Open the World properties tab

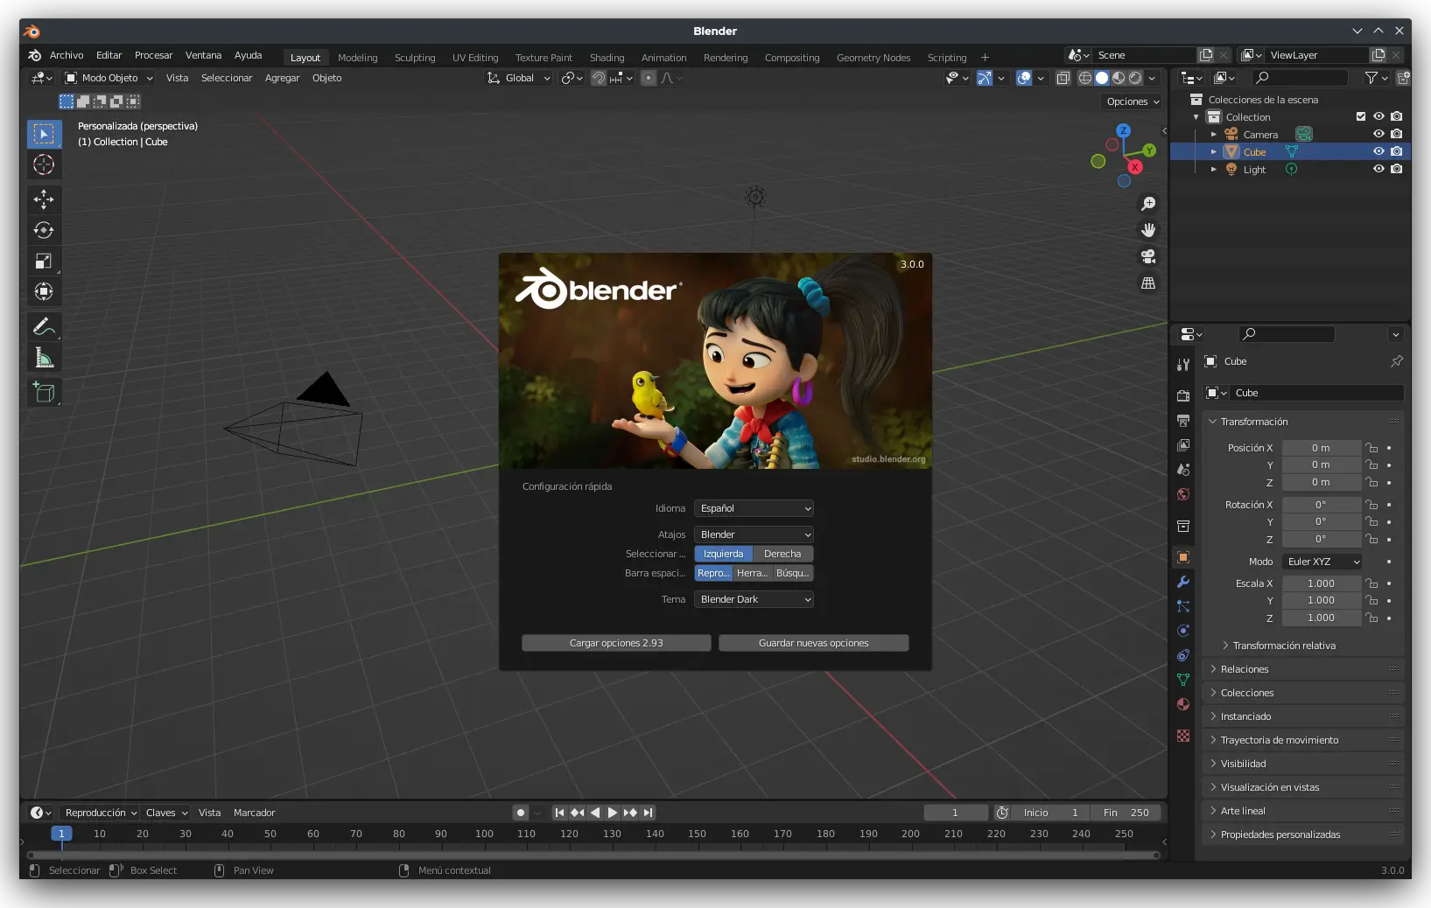(x=1183, y=494)
